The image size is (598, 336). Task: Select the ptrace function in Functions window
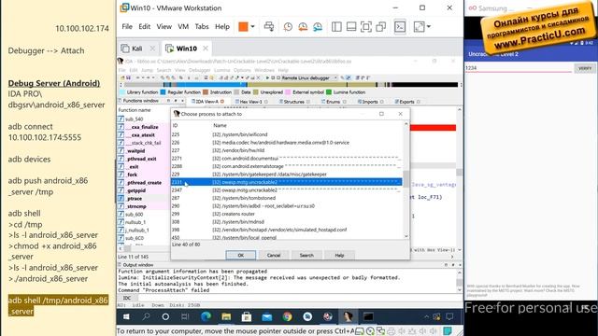[143, 199]
